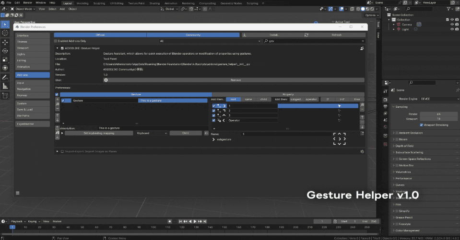Select the Scale tool in left toolbar
Screen dimensions: 460x240
[5, 59]
